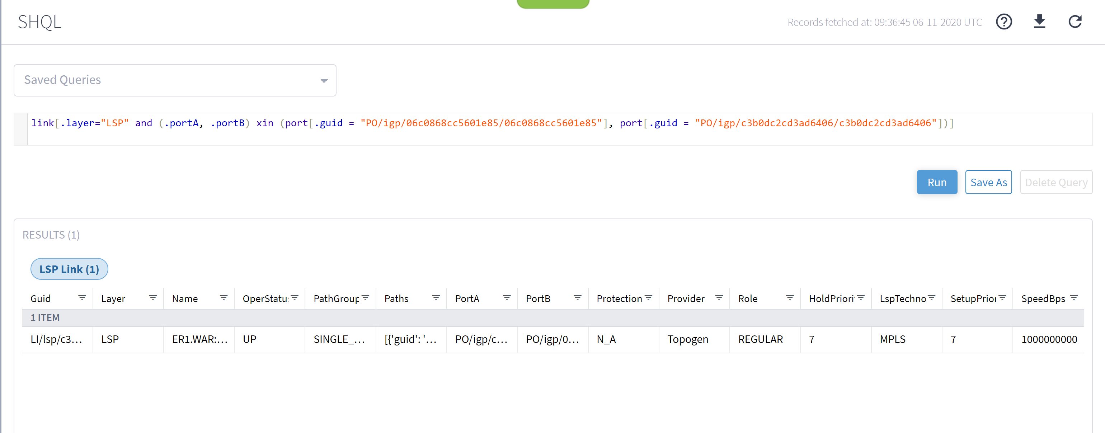This screenshot has height=433, width=1105.
Task: Sort by the PortB column header
Action: click(538, 299)
